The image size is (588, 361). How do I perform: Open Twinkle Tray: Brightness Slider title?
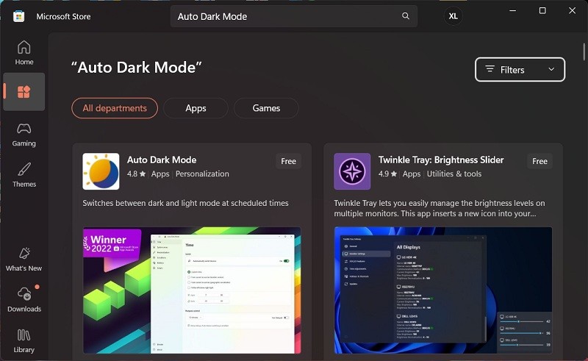coord(440,160)
